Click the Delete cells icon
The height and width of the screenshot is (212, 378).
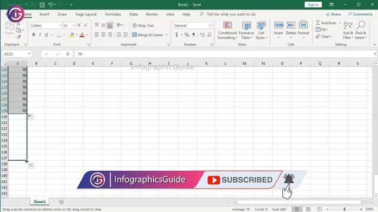tap(291, 25)
